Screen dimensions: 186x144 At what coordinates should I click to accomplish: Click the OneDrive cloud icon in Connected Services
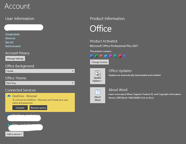(x=9, y=96)
